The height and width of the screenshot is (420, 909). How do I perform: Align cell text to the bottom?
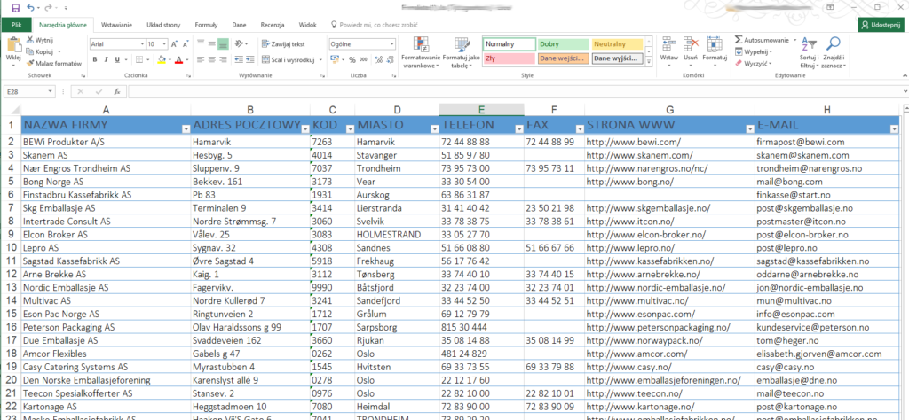[223, 43]
